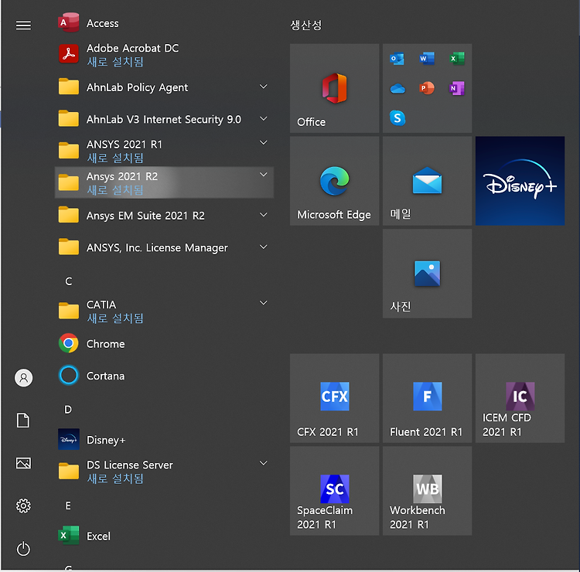
Task: Expand the DS License Server chevron
Action: [x=264, y=463]
